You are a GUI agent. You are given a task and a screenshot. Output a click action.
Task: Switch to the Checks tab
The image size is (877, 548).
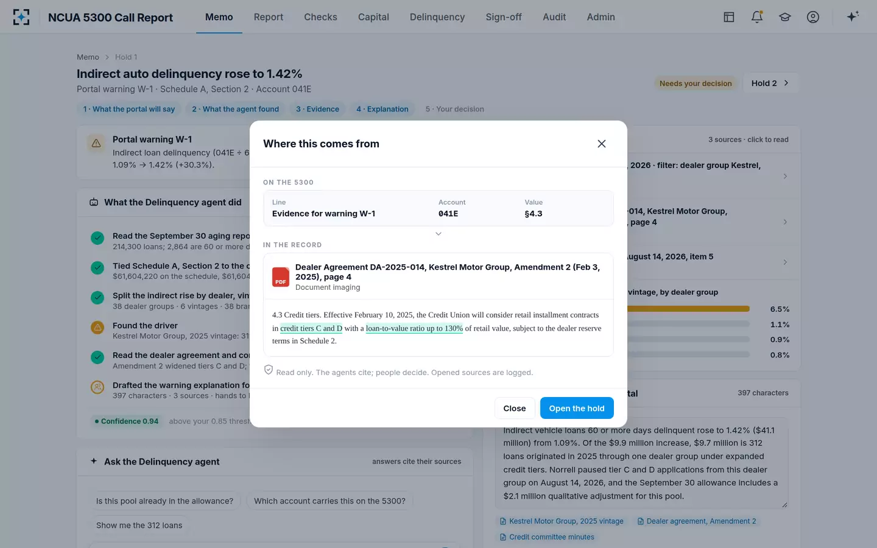coord(320,17)
